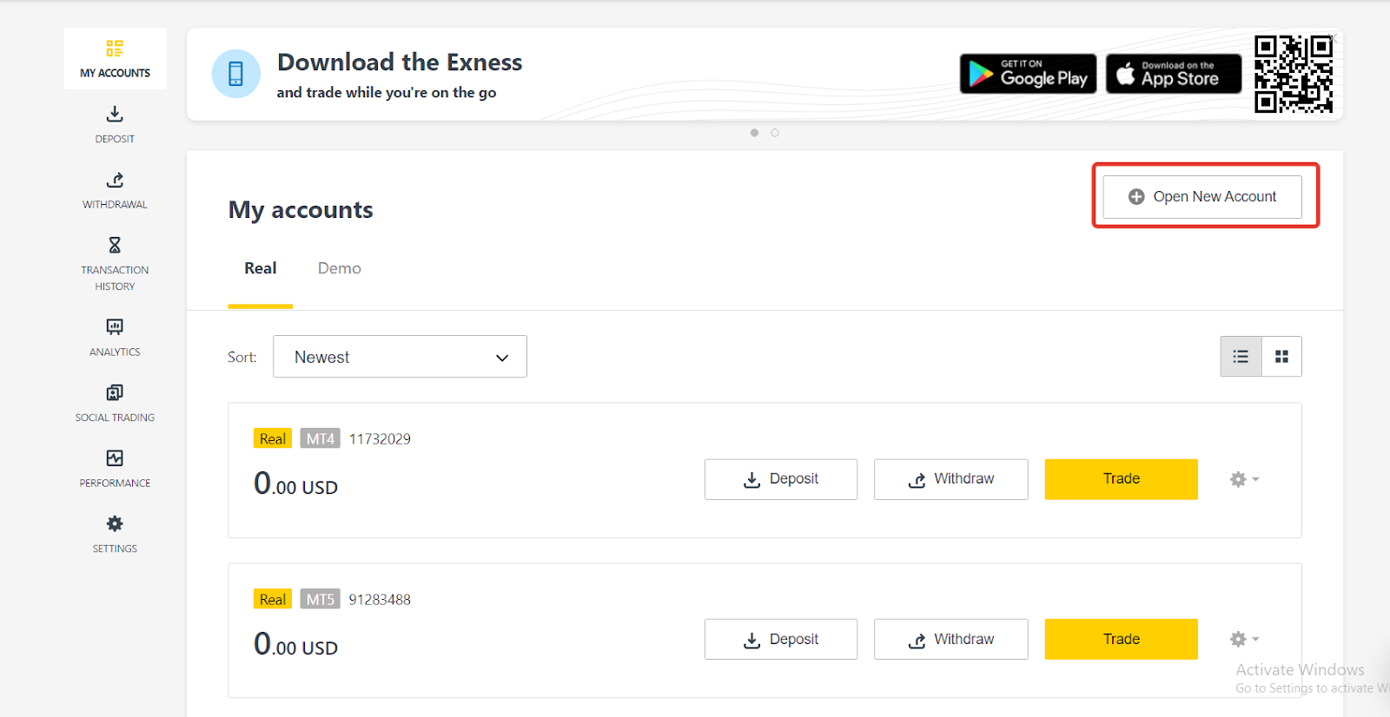The height and width of the screenshot is (717, 1390).
Task: Click account number 91283488
Action: 380,600
